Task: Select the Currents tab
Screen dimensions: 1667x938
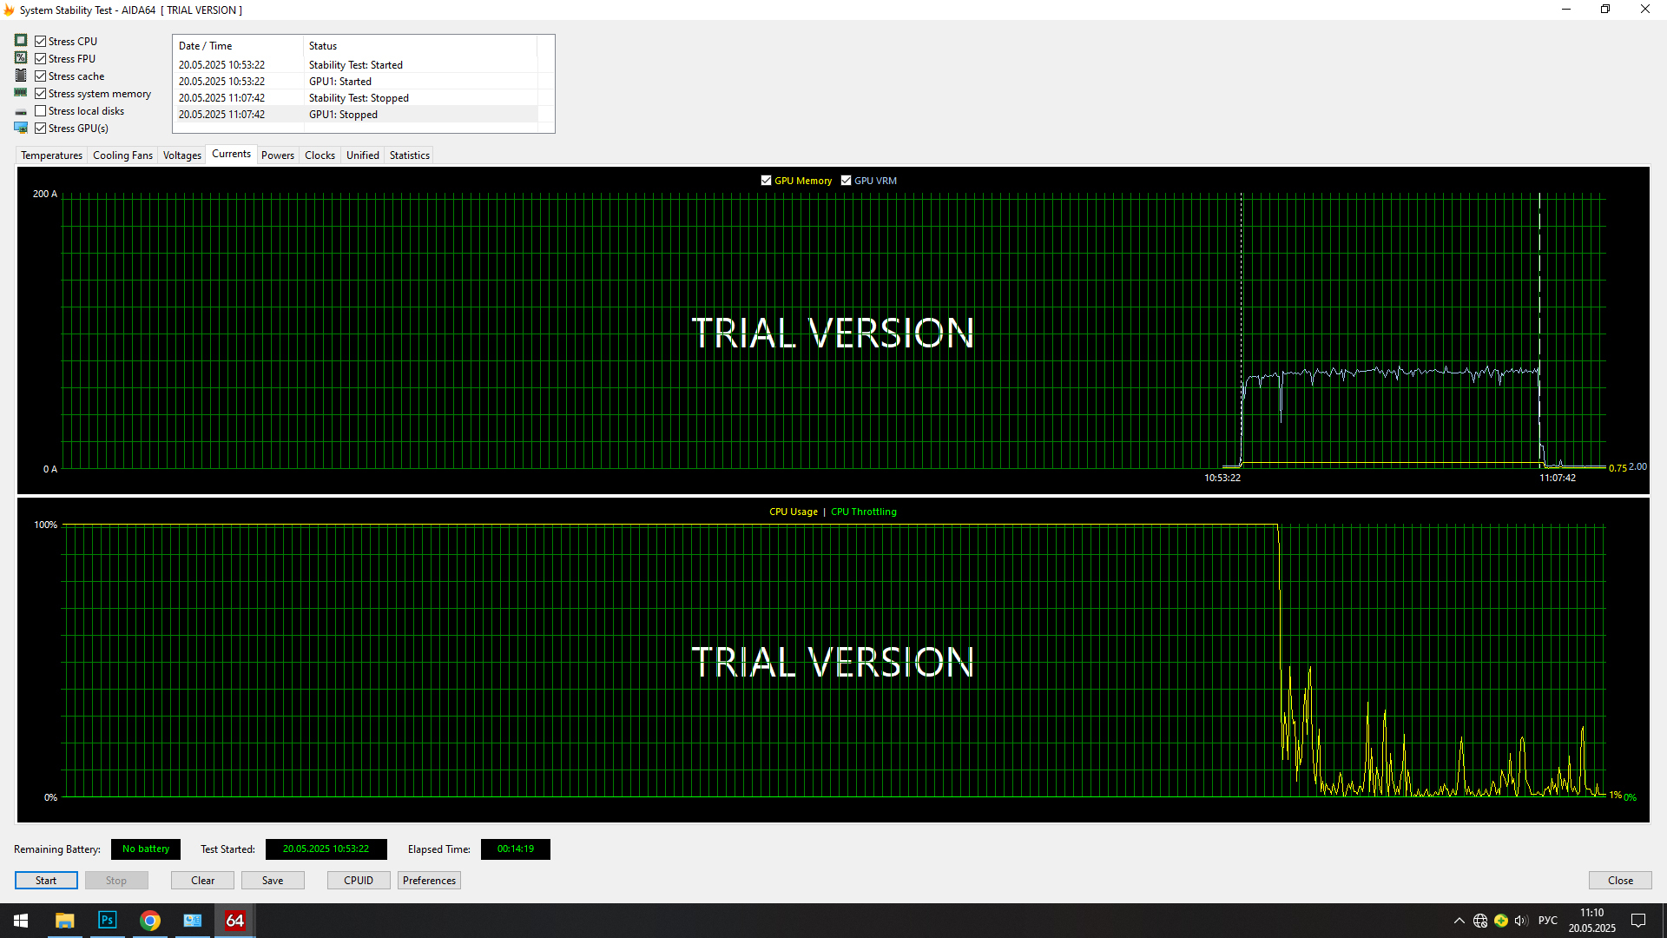Action: pyautogui.click(x=231, y=154)
